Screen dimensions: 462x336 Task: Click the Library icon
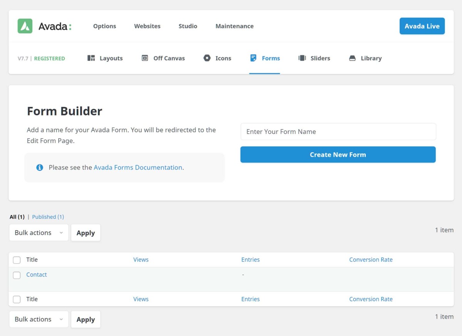click(x=352, y=58)
